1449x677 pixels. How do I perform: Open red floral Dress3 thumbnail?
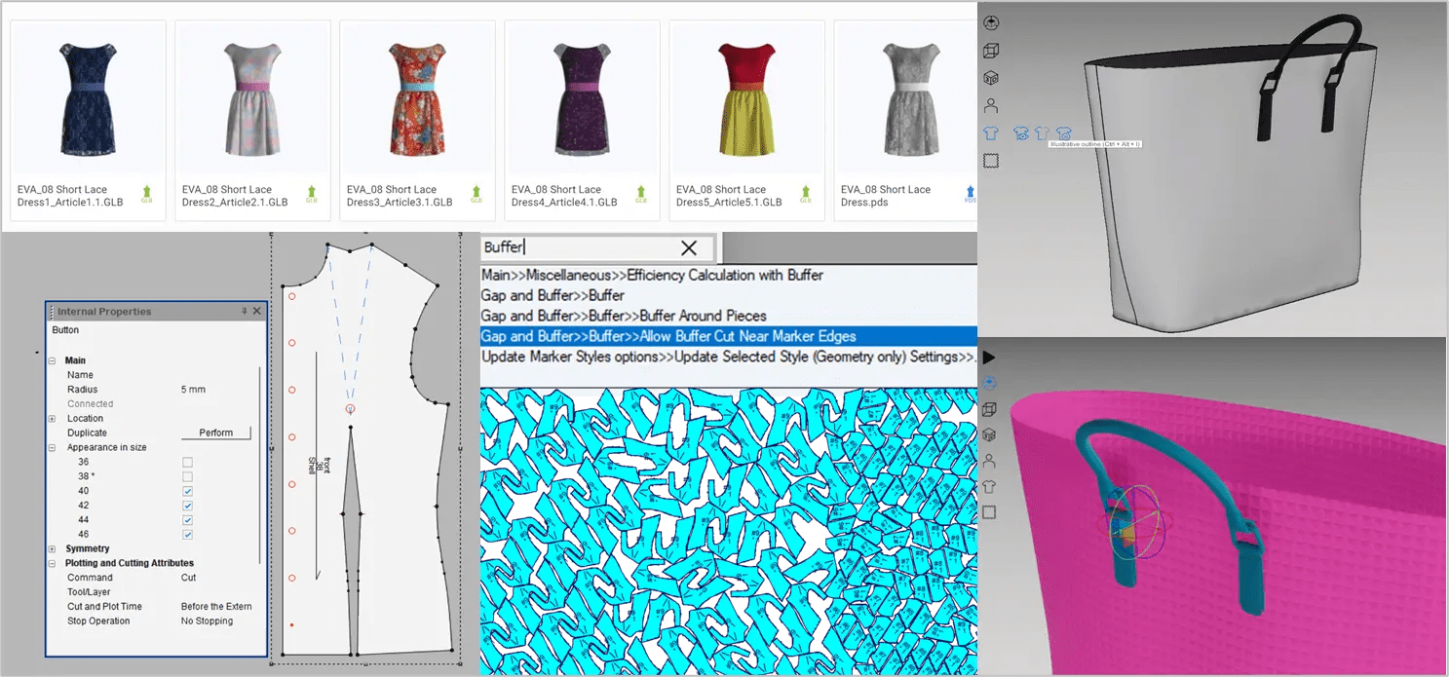pyautogui.click(x=417, y=99)
